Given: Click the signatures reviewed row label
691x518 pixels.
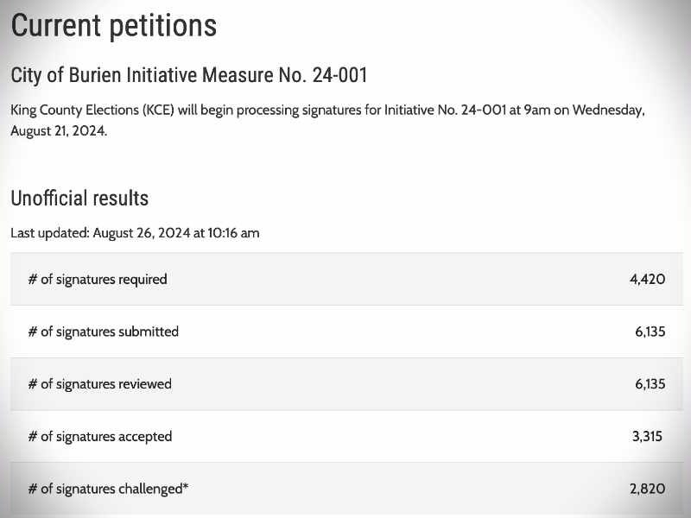Looking at the screenshot, I should [99, 384].
